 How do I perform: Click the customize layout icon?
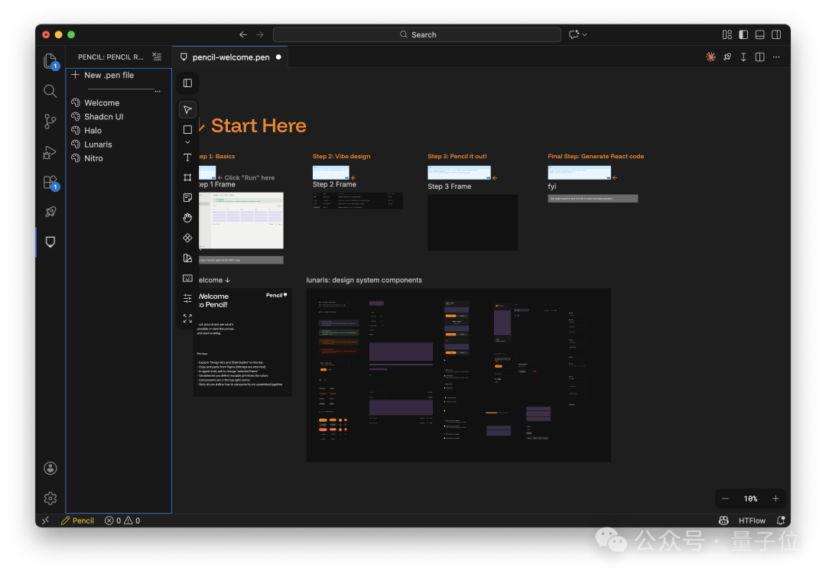coord(727,34)
